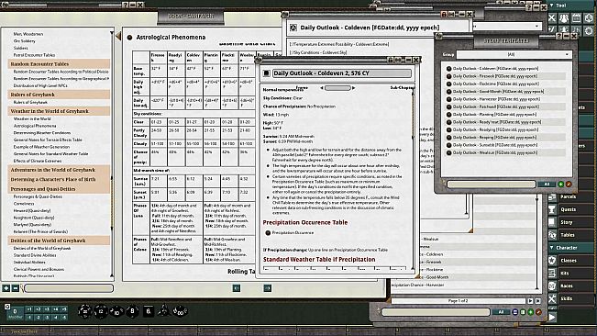Image resolution: width=597 pixels, height=336 pixels.
Task: Click the Story Templates search field
Action: click(x=492, y=185)
